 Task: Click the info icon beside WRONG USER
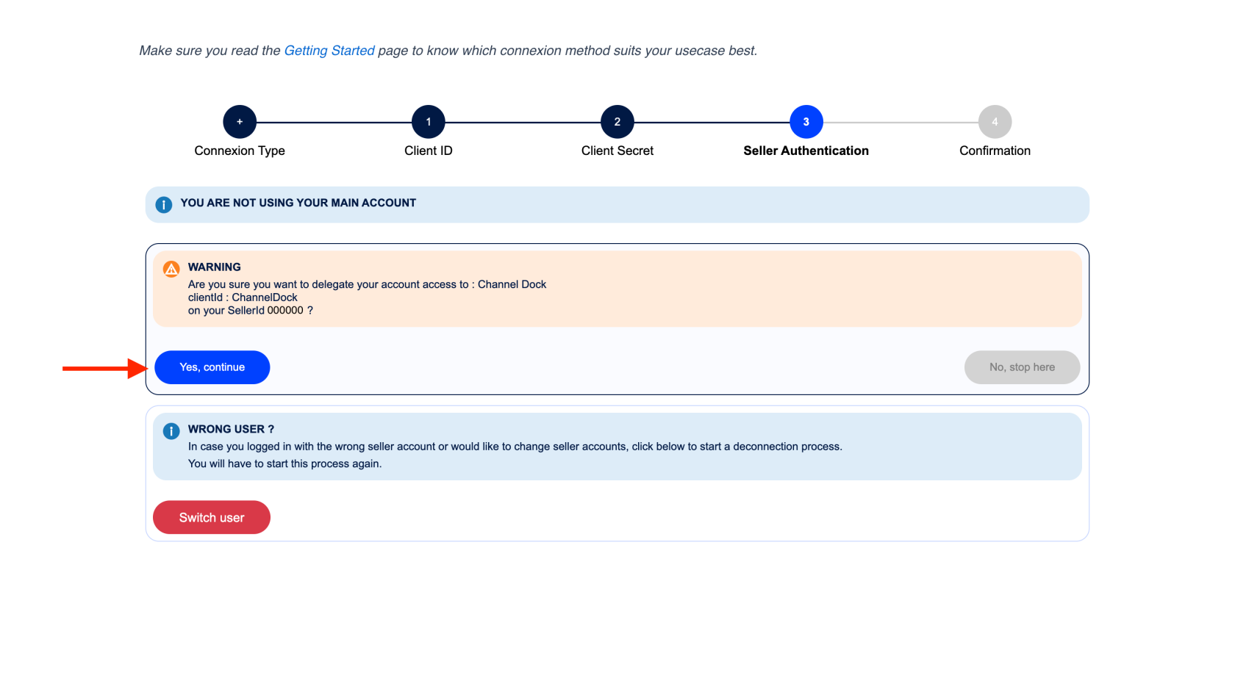tap(171, 431)
